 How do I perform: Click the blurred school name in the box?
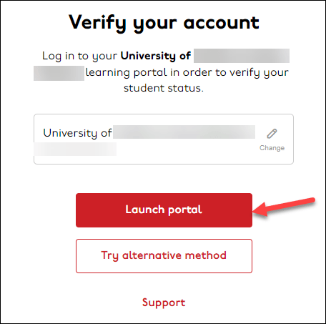tap(184, 132)
